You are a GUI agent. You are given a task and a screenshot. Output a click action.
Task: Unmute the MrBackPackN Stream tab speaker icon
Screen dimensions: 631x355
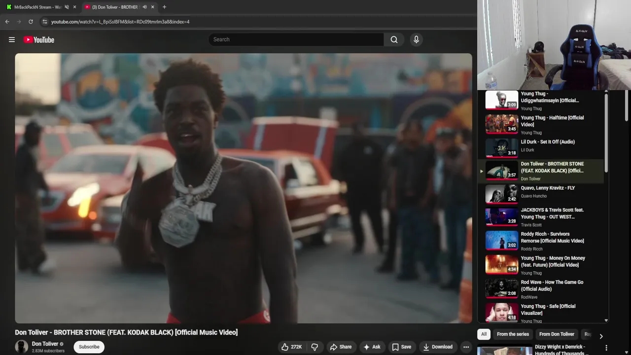point(67,7)
